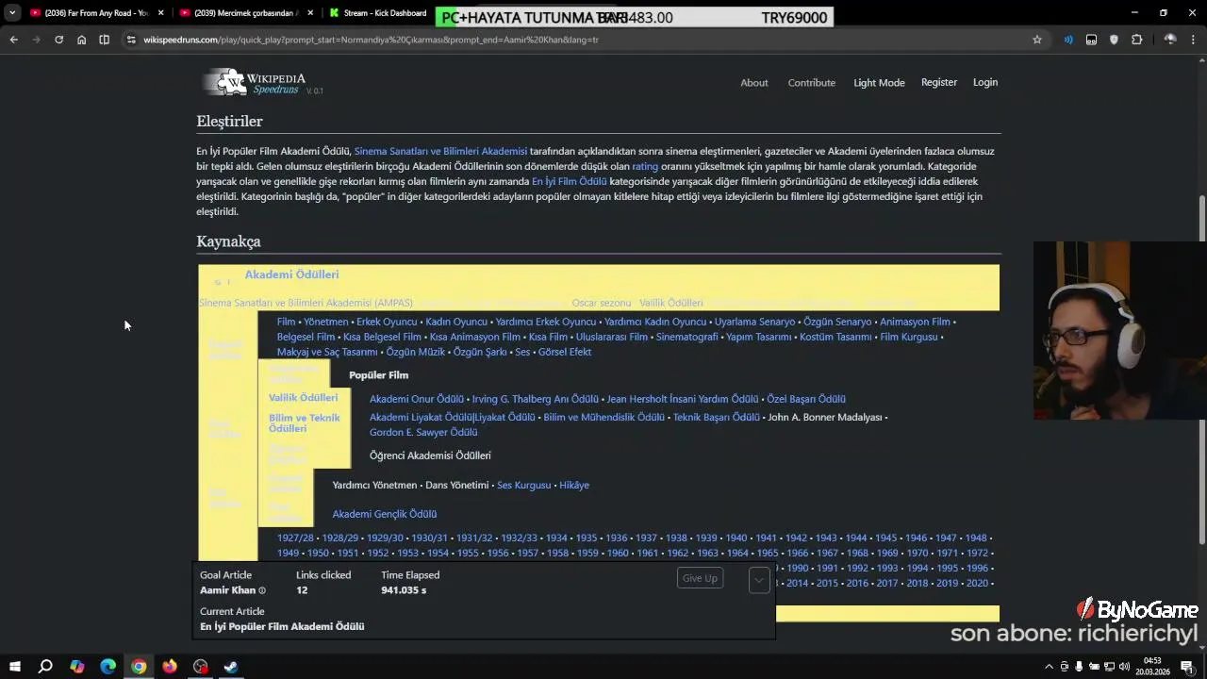Close the Far From Any Road tab
Viewport: 1207px width, 679px height.
tap(161, 13)
